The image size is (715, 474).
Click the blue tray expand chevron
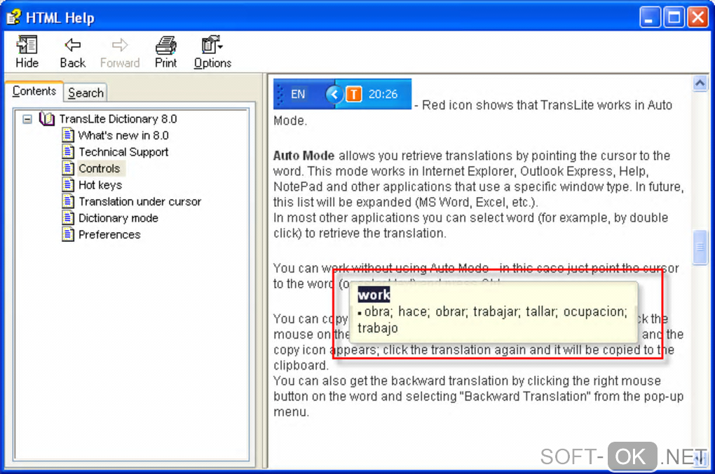[334, 95]
